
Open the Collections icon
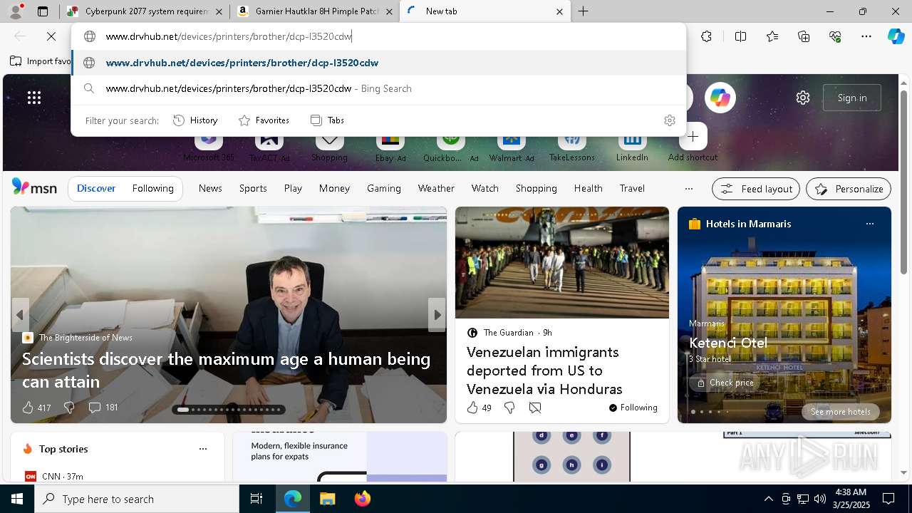tap(804, 36)
